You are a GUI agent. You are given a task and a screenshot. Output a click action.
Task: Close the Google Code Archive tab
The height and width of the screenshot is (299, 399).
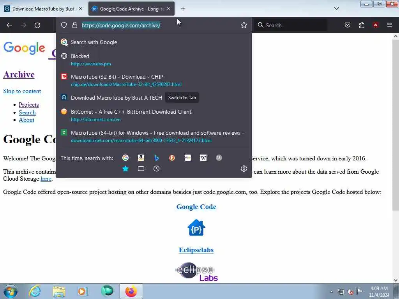(x=168, y=9)
